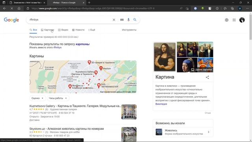
Task: Click the Картины section heading
Action: coord(37,56)
